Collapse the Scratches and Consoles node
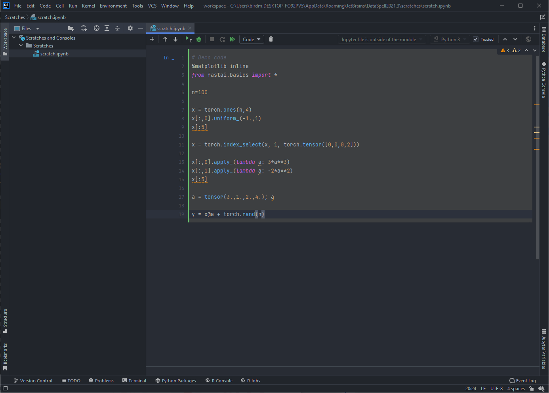Viewport: 549px width, 393px height. (x=13, y=38)
